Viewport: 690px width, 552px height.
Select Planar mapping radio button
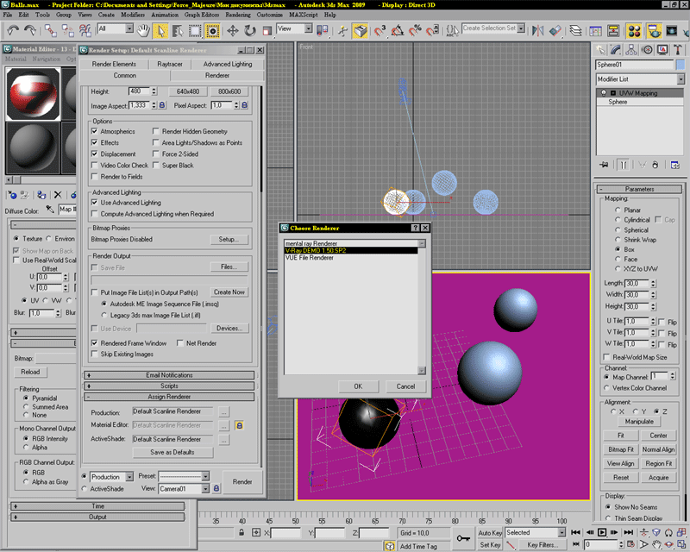coord(618,210)
